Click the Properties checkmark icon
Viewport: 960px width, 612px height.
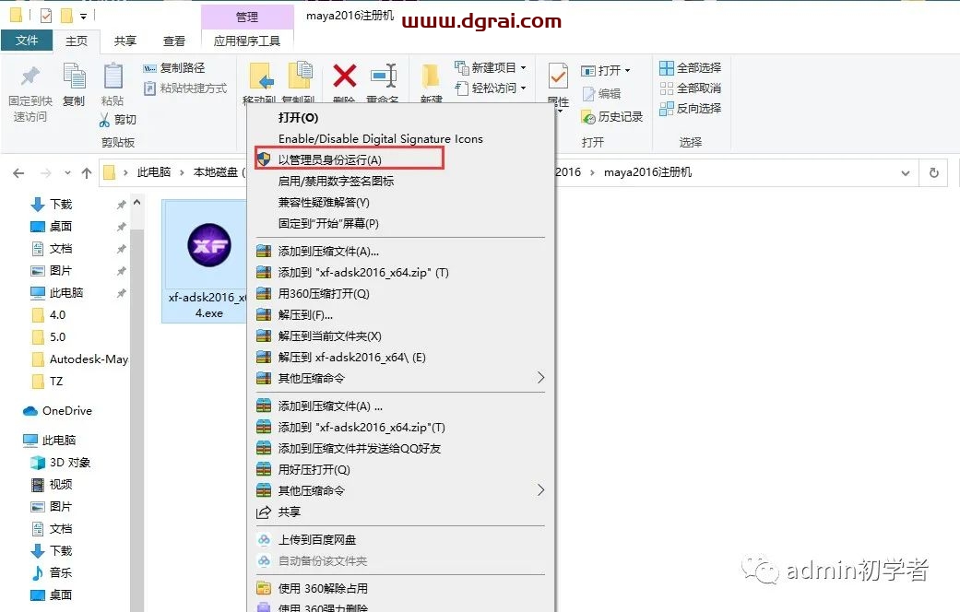(x=558, y=76)
